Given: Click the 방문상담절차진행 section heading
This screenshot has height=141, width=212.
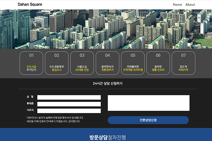Looking at the screenshot, I should [x=108, y=138].
